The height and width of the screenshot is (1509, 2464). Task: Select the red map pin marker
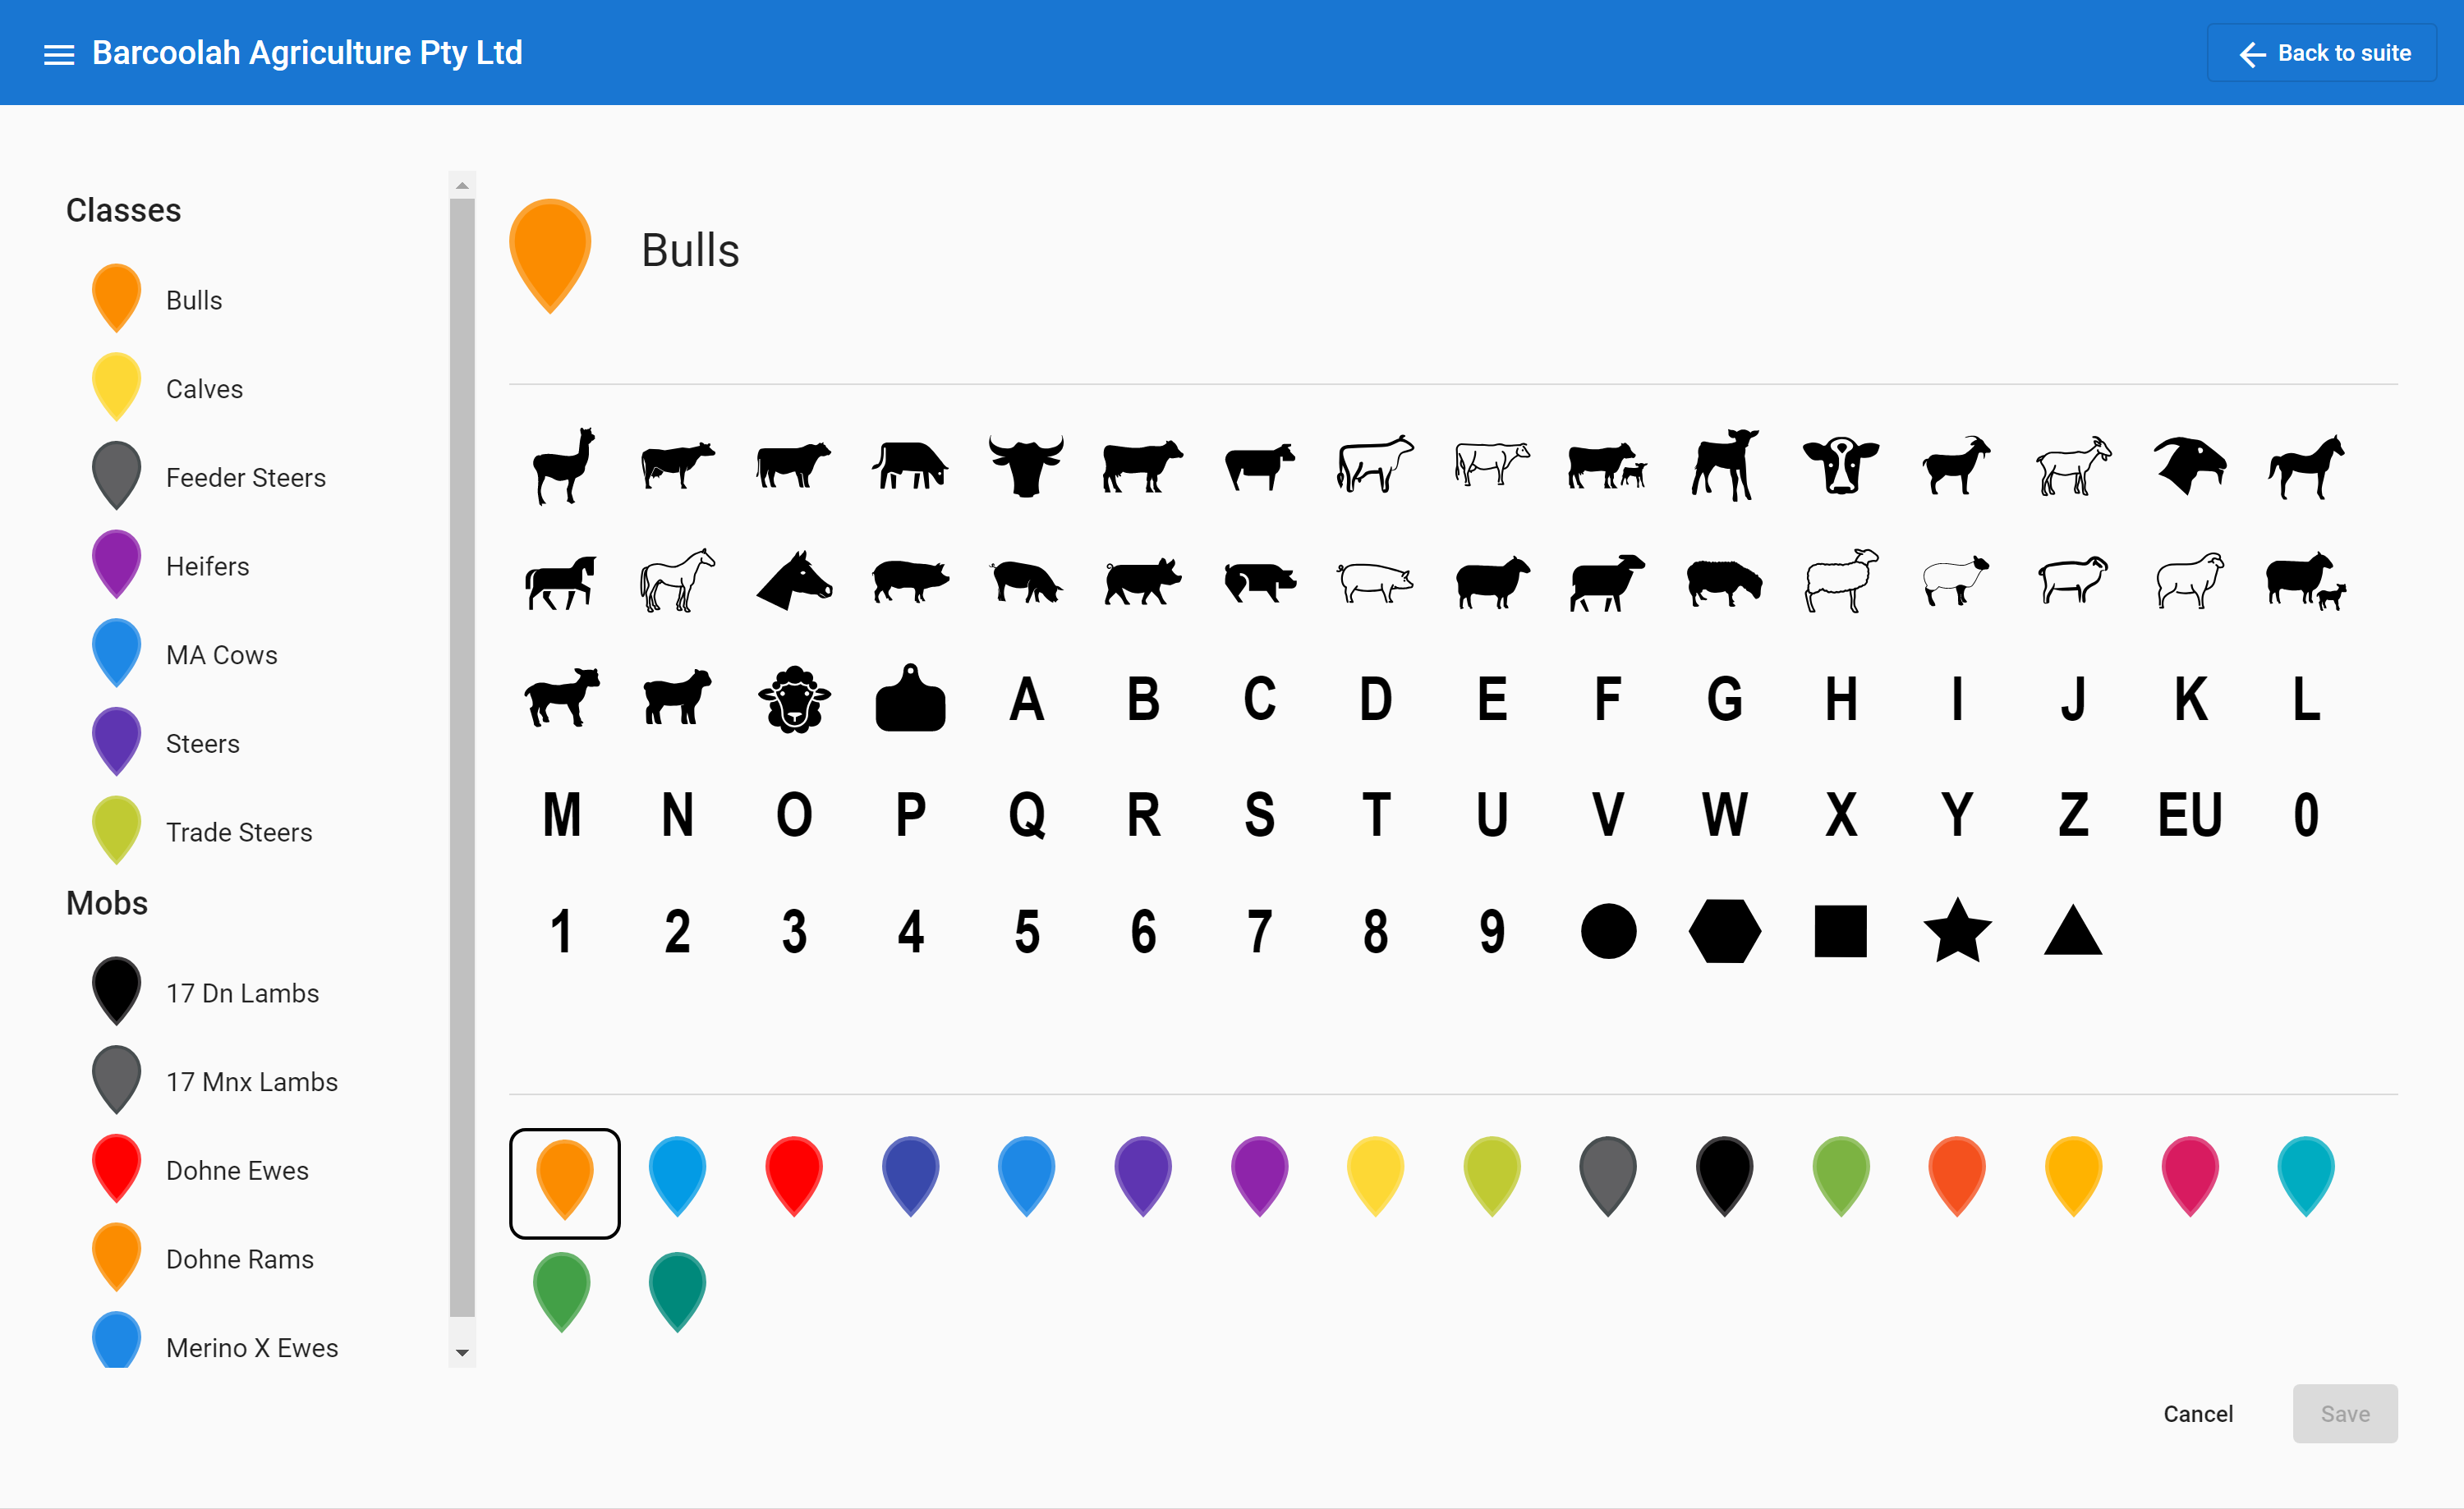pyautogui.click(x=796, y=1180)
